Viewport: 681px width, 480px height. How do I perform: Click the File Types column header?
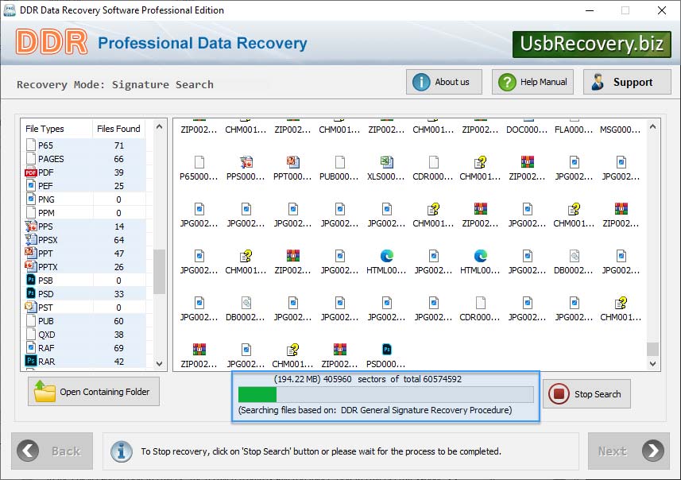point(44,129)
